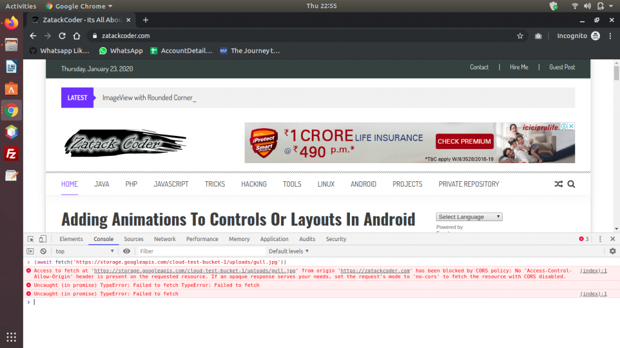Screen dimensions: 620x348
Task: Expand the JavaScript context 'top' dropdown
Action: point(84,251)
